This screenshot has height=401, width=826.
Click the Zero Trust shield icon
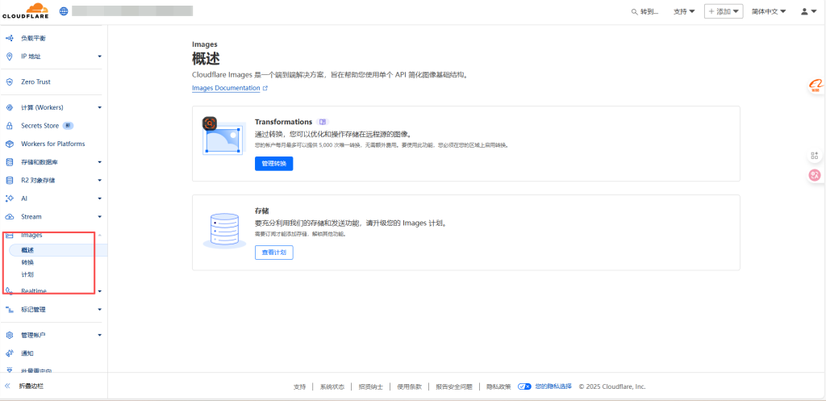pos(9,82)
